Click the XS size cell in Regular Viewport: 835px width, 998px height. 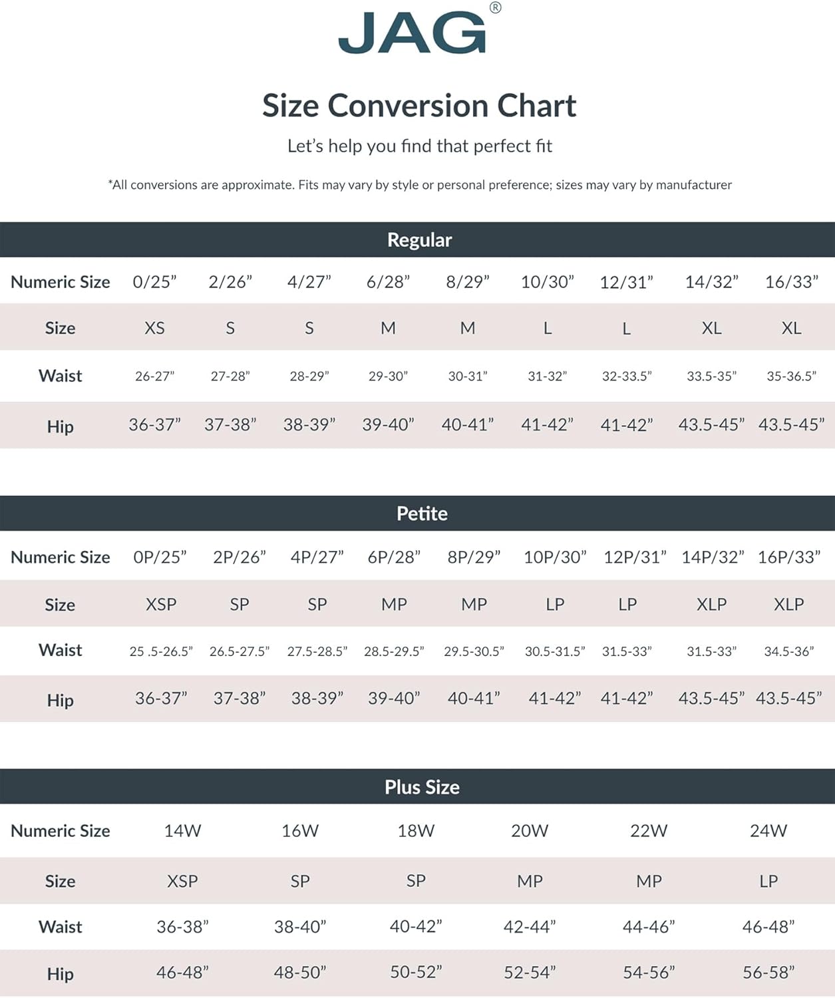(x=154, y=328)
